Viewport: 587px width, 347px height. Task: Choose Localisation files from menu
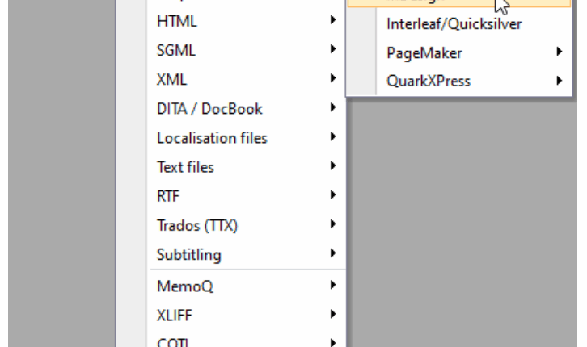click(247, 138)
